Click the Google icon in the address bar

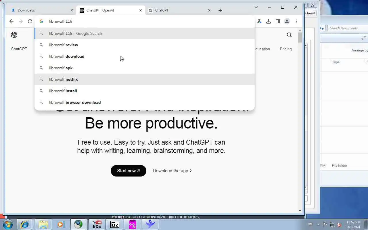click(41, 21)
